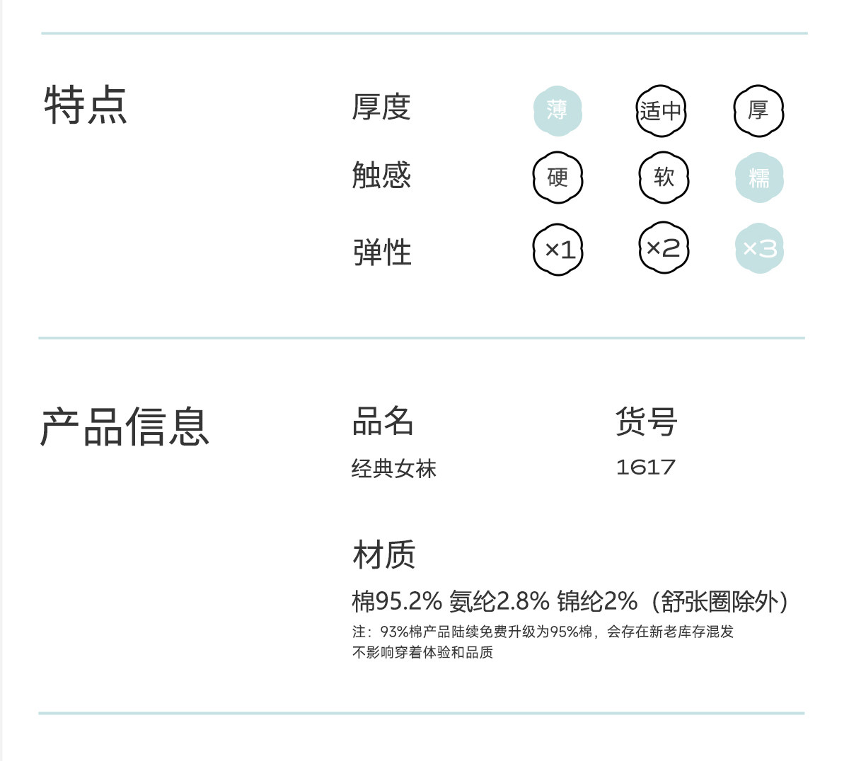Screen dimensions: 849x761
Task: Select the 硬 touch badge
Action: point(558,178)
